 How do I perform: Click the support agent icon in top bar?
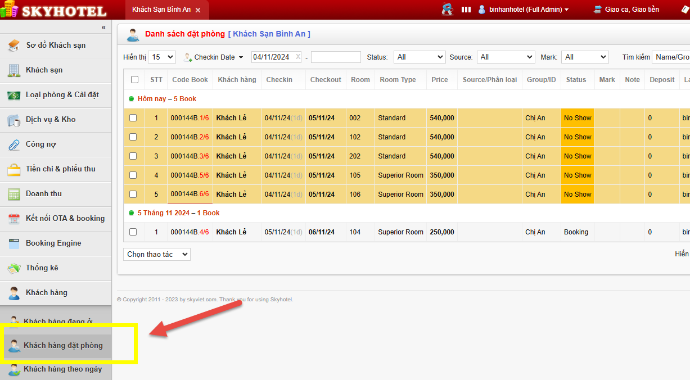pyautogui.click(x=448, y=10)
